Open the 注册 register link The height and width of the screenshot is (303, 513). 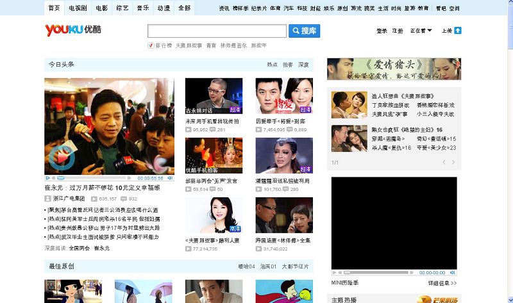coord(398,31)
